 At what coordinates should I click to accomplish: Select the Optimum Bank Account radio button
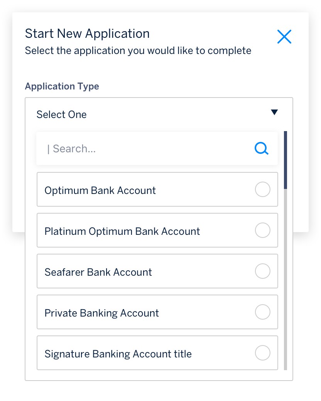click(x=263, y=189)
